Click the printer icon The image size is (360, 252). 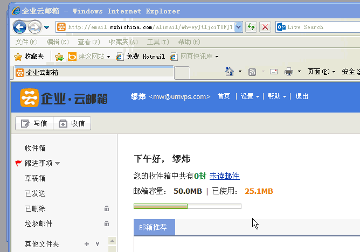[289, 72]
